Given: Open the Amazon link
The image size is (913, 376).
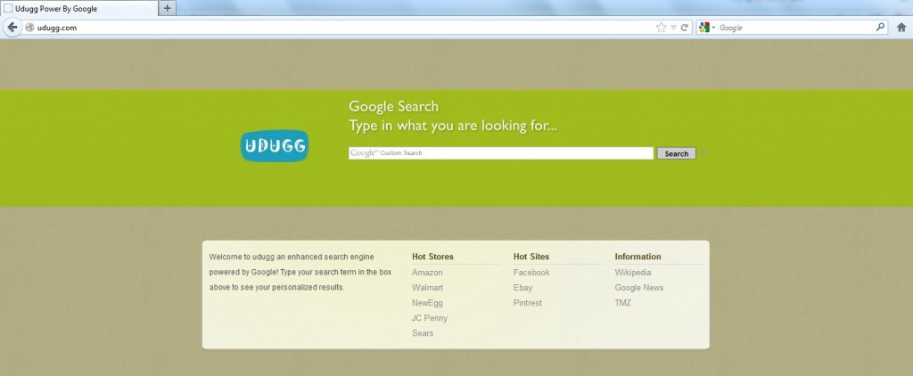Looking at the screenshot, I should 427,273.
